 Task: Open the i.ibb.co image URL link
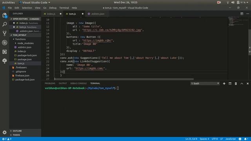(112, 30)
